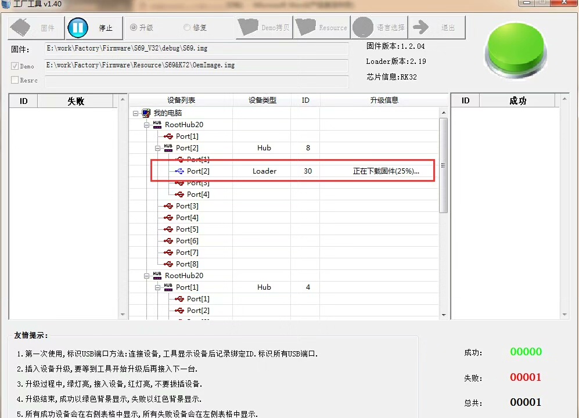579x418 pixels.
Task: Click the USB icon of Port[7]
Action: pyautogui.click(x=168, y=253)
